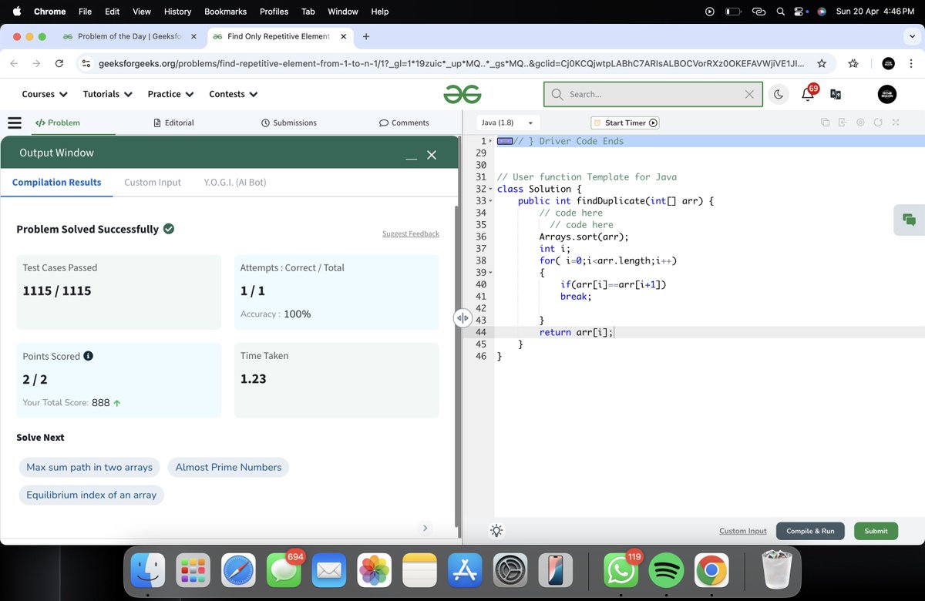This screenshot has height=601, width=925.
Task: Expand editor to fullscreen icon
Action: click(x=896, y=123)
